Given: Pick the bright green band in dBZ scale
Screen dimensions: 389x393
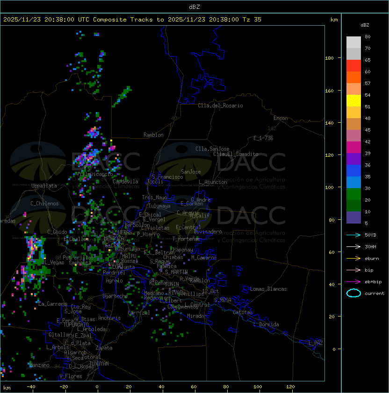Looking at the screenshot, I should point(353,194).
